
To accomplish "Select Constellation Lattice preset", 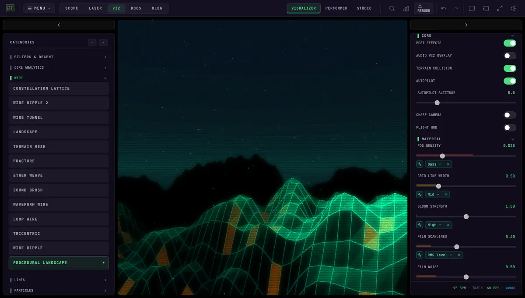I will pos(59,89).
